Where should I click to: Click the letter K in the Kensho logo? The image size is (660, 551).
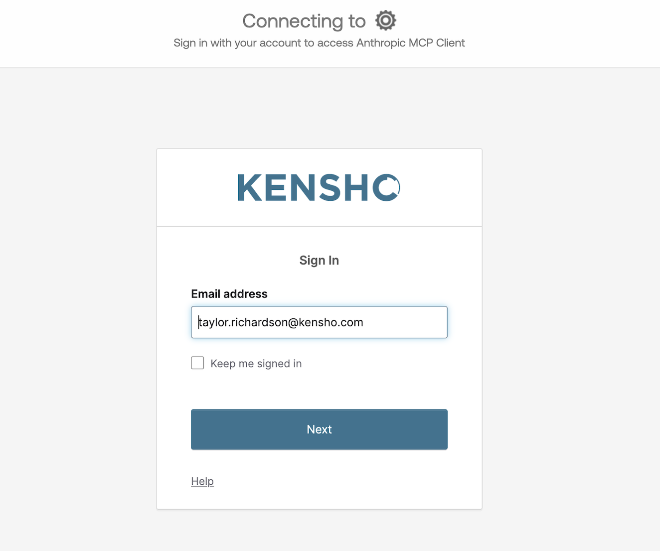(250, 188)
